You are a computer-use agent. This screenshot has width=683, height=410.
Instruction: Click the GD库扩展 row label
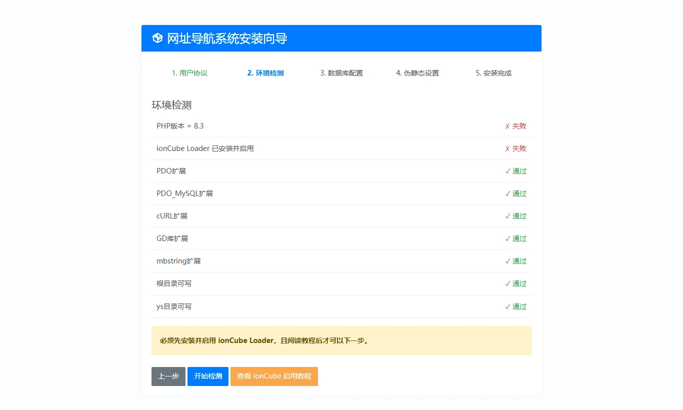172,238
